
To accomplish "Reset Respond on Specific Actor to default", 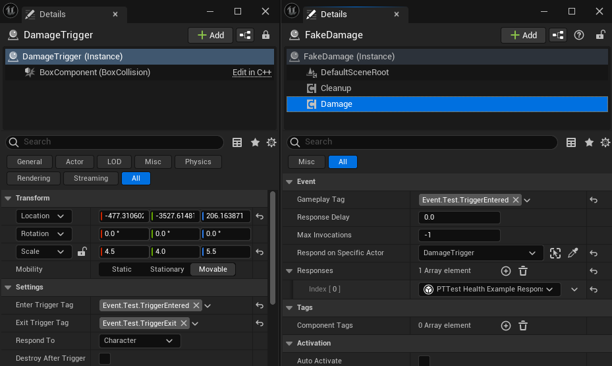I will click(x=594, y=253).
